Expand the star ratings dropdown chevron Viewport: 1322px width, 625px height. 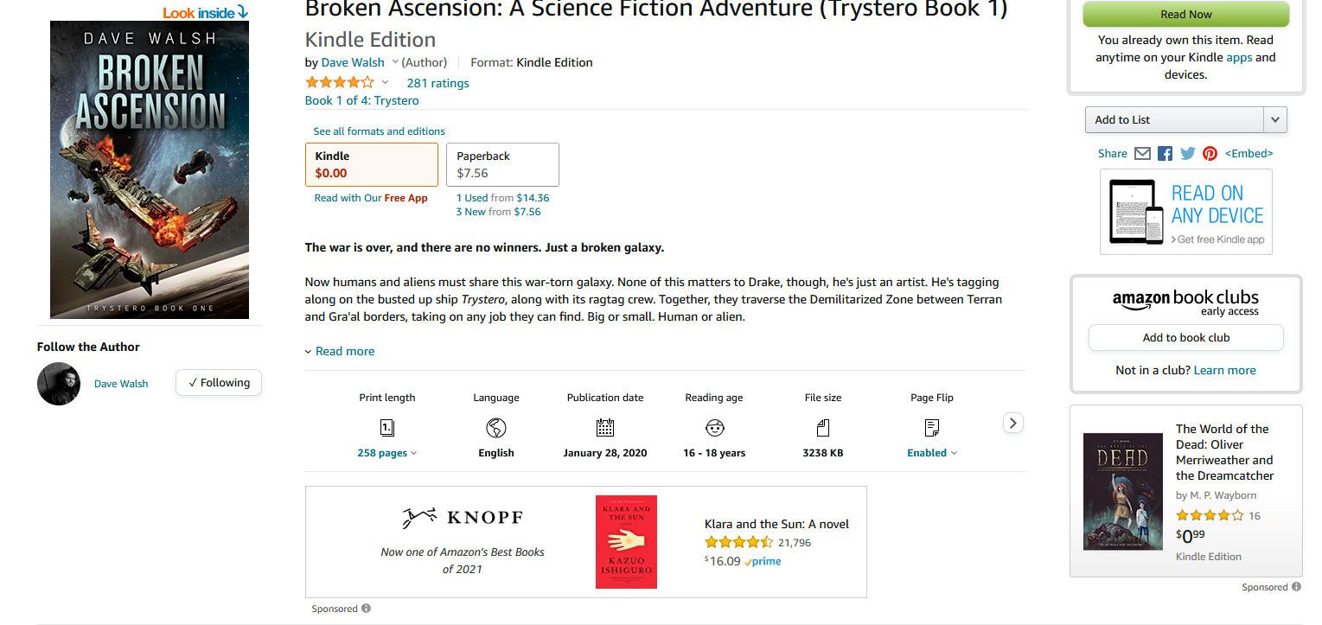(x=386, y=83)
